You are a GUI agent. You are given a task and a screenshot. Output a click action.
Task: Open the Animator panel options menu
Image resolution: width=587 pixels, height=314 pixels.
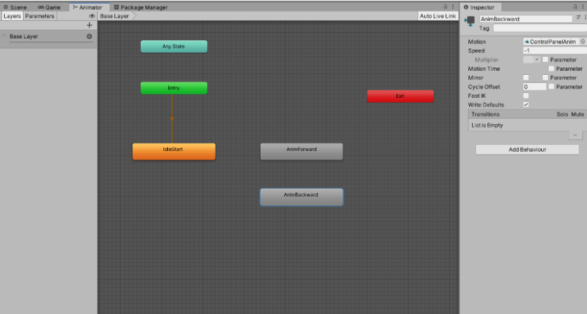453,7
